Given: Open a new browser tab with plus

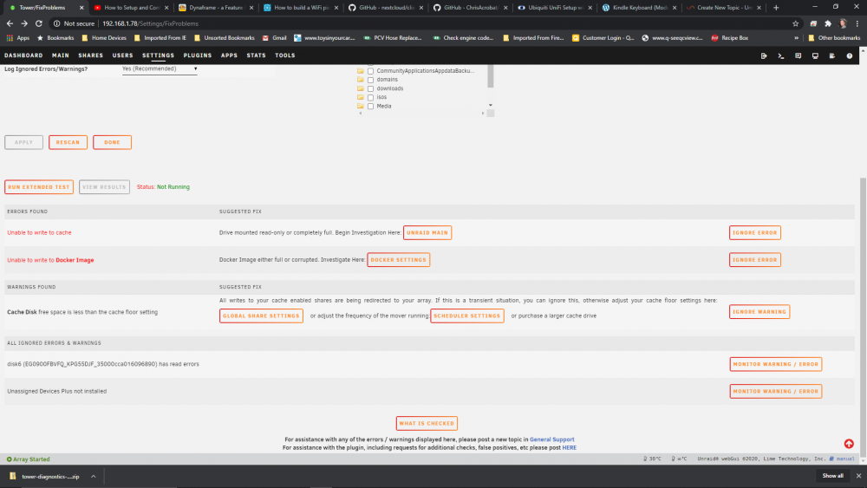Looking at the screenshot, I should (x=776, y=8).
